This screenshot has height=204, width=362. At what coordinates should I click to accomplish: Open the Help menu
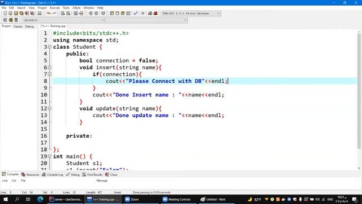100,7
